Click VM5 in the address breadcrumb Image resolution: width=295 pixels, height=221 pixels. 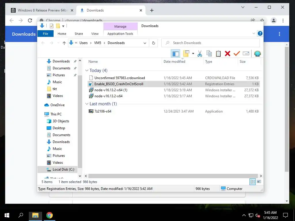tap(97, 43)
